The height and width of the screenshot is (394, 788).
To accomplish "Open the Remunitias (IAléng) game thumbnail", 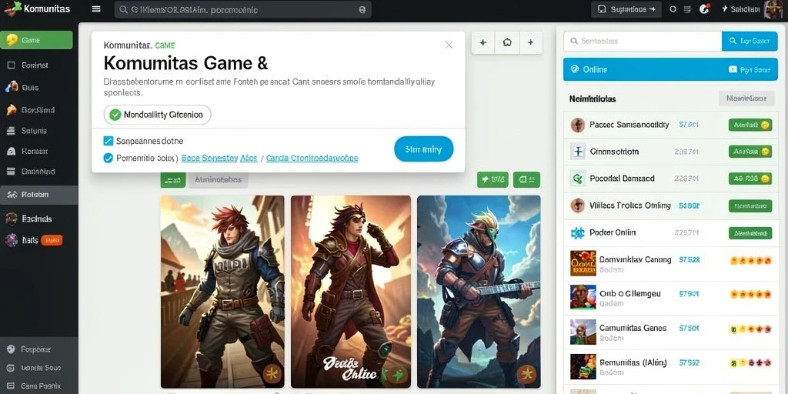I will (583, 366).
